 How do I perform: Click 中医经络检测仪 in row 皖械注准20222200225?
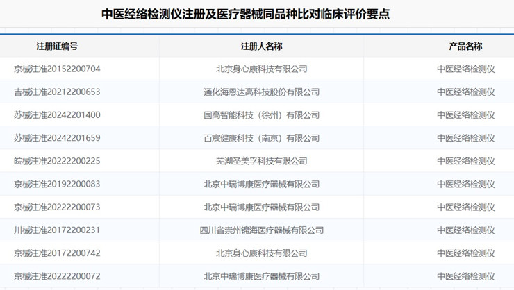[466, 161]
